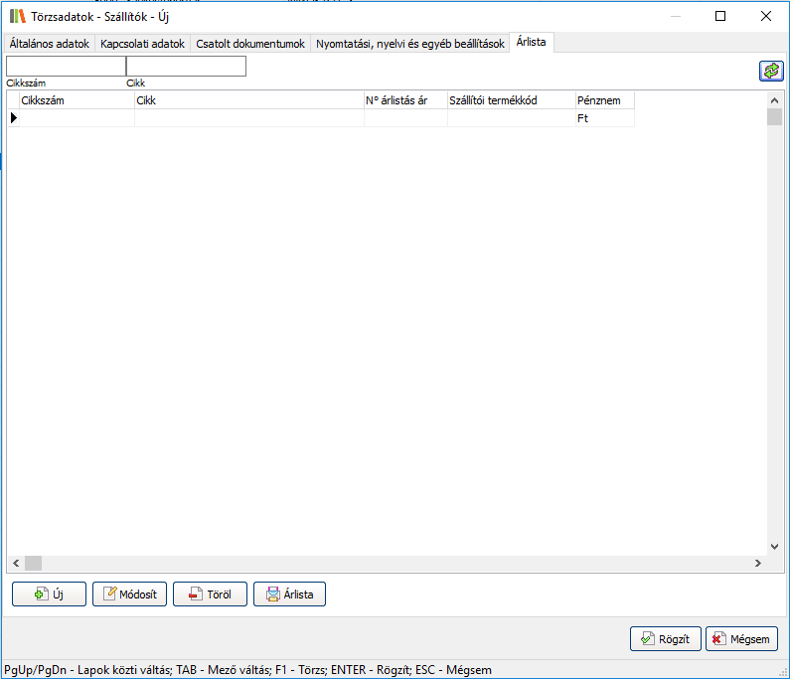Select the Csatolt dokumentumok tab
790x679 pixels.
coord(249,44)
